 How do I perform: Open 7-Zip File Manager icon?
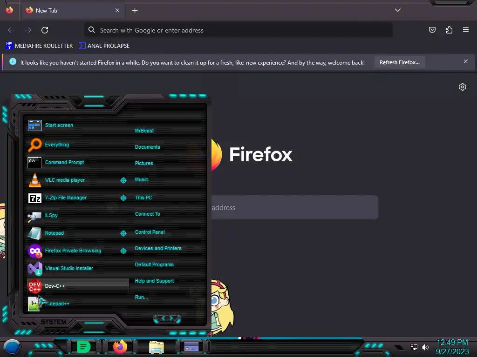pos(34,198)
